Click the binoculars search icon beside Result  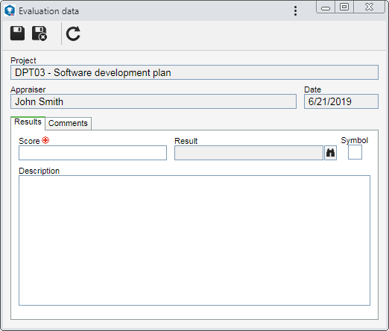pyautogui.click(x=330, y=153)
